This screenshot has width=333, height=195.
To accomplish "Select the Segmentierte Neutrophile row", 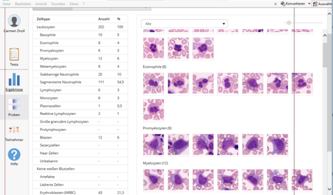I will tap(80, 82).
